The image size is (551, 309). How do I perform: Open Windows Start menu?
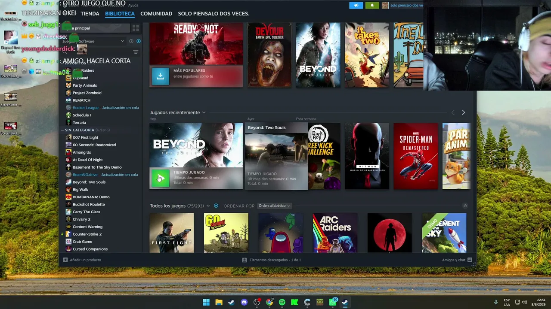click(206, 302)
